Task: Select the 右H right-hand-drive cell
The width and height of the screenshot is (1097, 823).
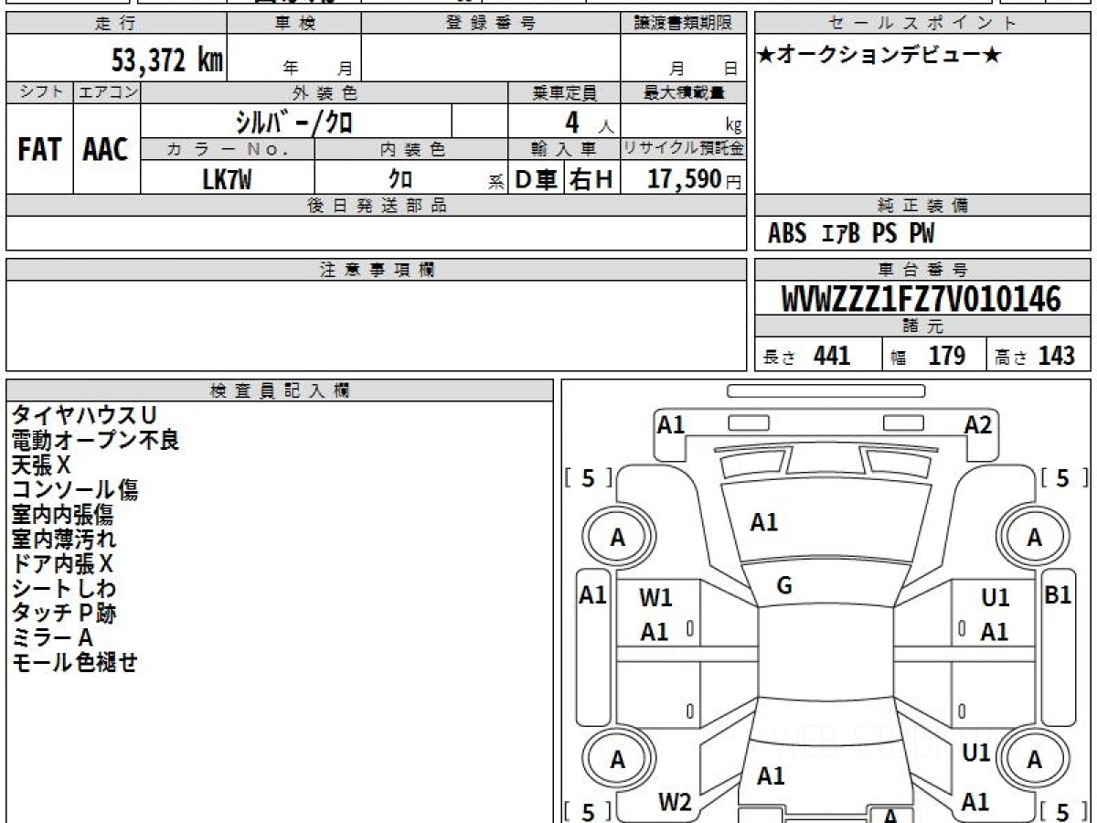Action: (x=591, y=180)
